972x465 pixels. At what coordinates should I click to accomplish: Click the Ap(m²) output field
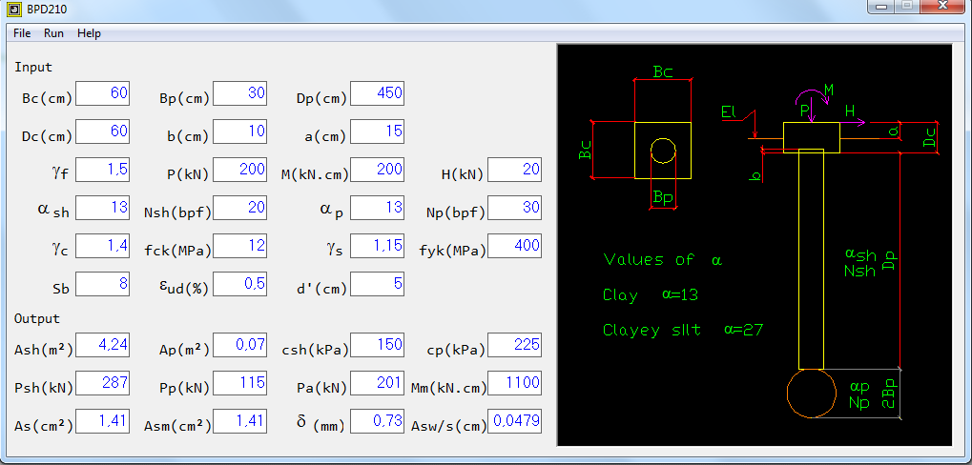click(x=240, y=346)
